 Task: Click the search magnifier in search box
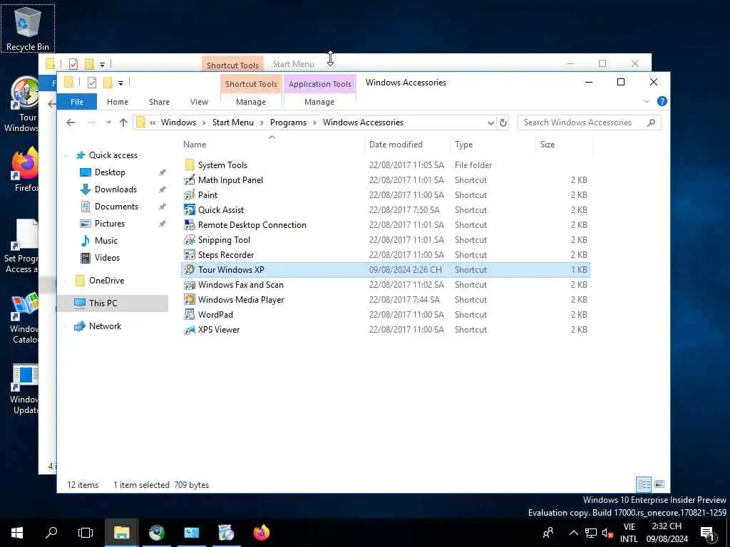pyautogui.click(x=651, y=123)
